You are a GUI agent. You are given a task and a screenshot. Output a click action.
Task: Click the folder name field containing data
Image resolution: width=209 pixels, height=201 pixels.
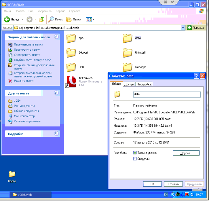pos(167,94)
